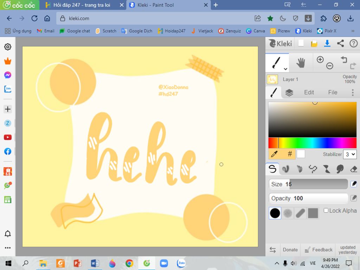The width and height of the screenshot is (360, 270).
Task: Toggle the bookmark star for kleki.com
Action: coord(270,18)
